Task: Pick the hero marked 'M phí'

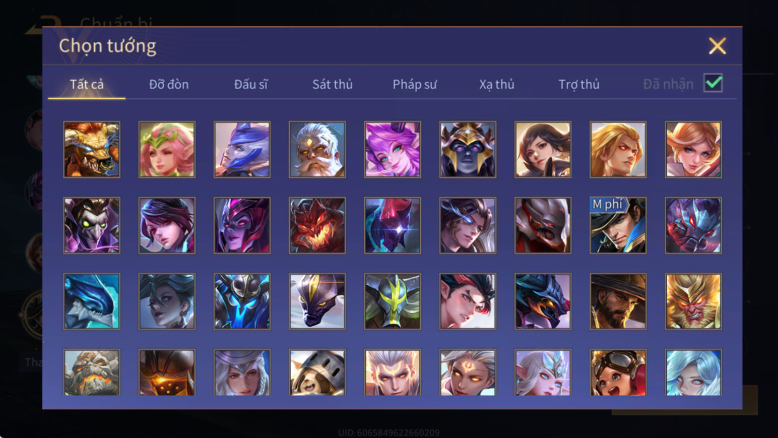Action: pos(618,225)
